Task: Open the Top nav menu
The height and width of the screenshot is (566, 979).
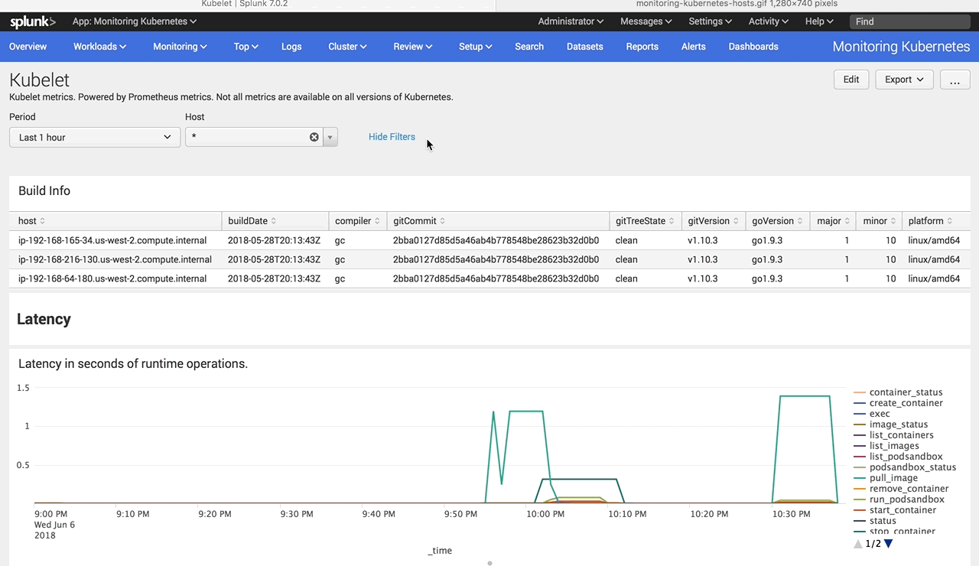Action: tap(246, 47)
